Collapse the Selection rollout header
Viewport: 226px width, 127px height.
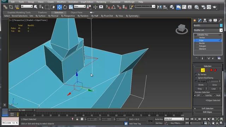click(x=208, y=66)
